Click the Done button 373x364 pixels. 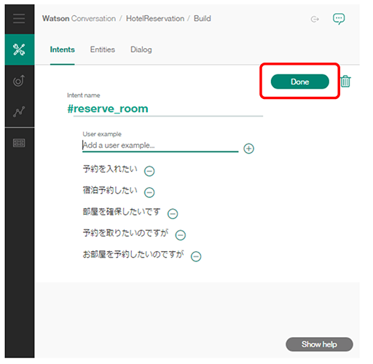coord(300,82)
